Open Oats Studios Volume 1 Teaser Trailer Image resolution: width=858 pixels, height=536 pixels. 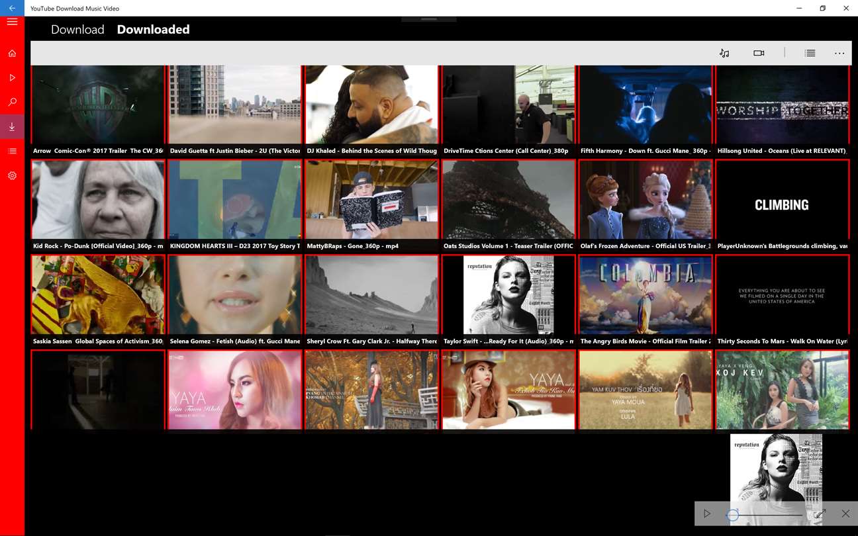tap(508, 206)
